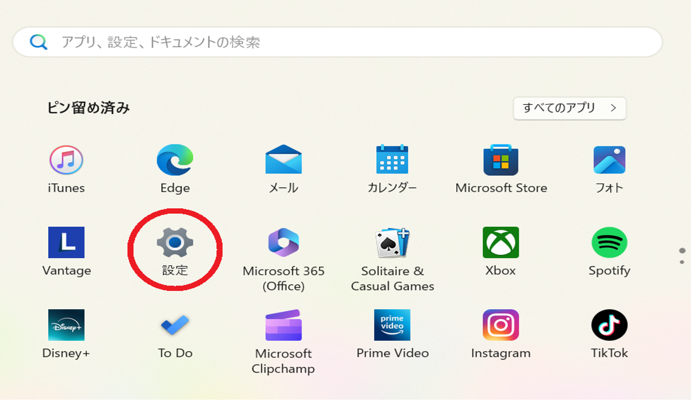The height and width of the screenshot is (401, 691).
Task: Launch Solitaire & Casual Games
Action: pos(392,243)
